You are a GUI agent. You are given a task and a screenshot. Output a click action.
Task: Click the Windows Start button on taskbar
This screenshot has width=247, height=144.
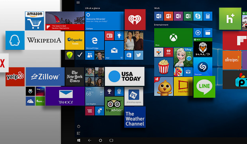pyautogui.click(x=79, y=140)
